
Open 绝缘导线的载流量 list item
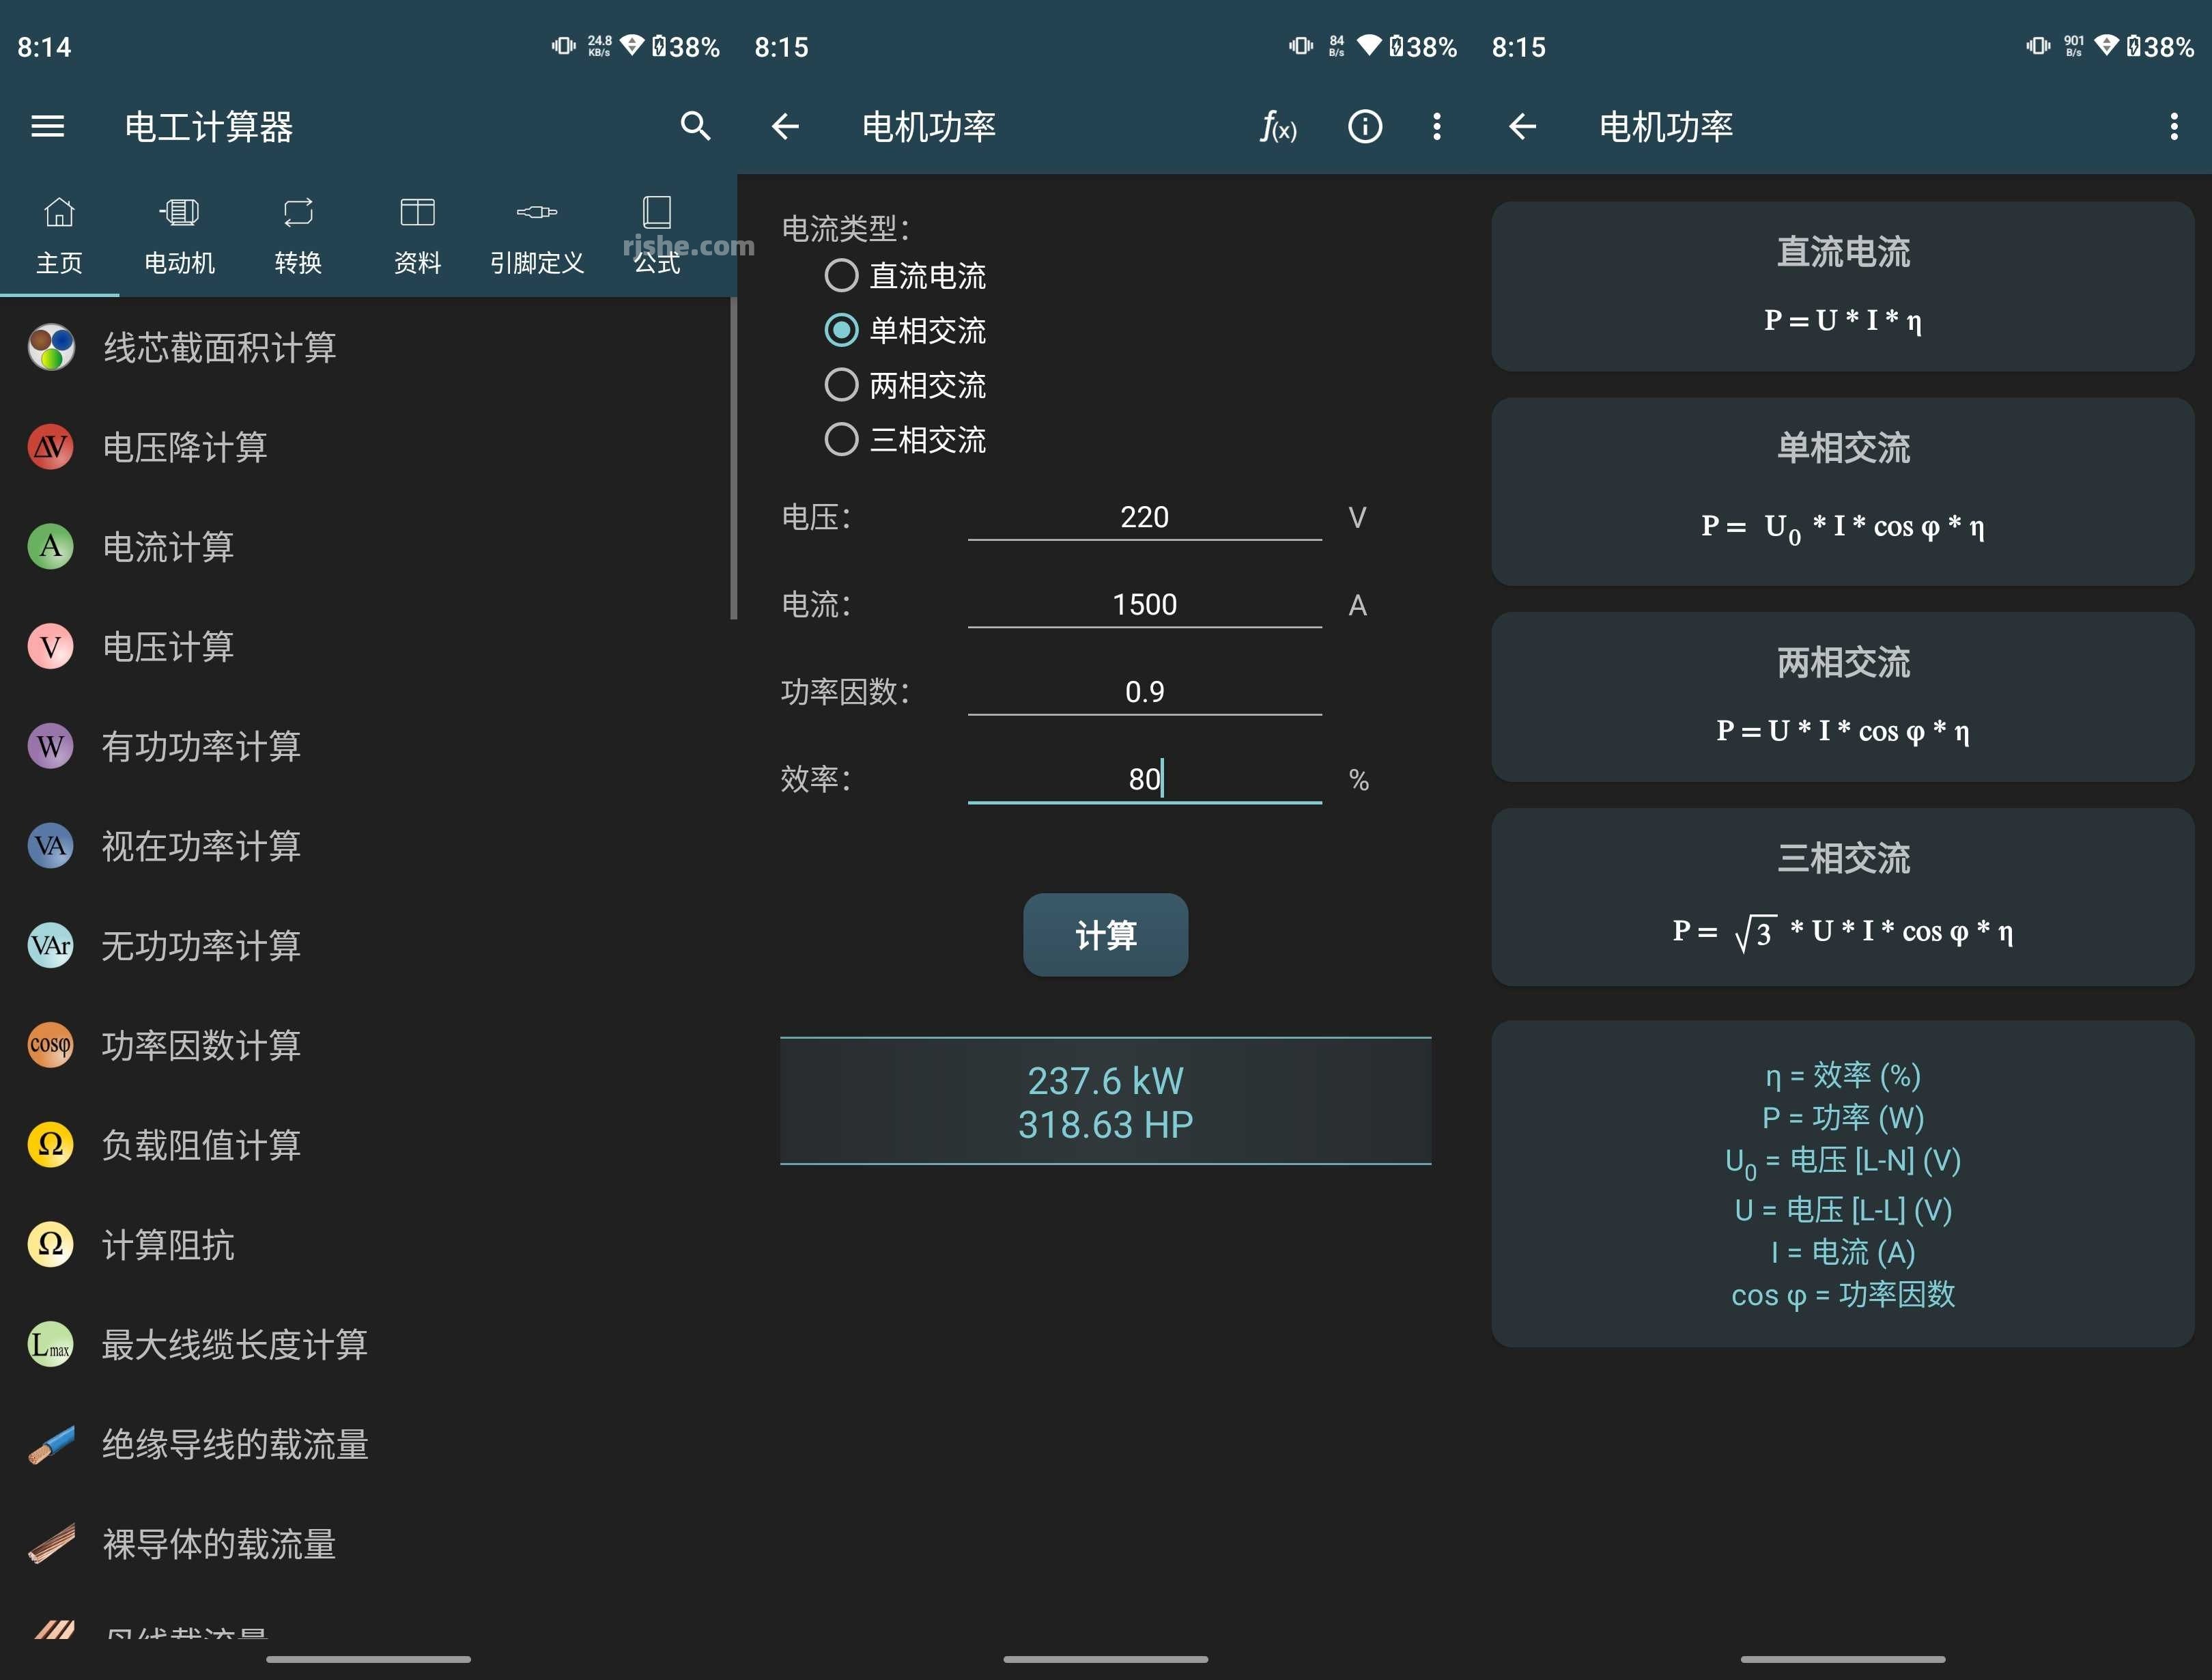click(x=365, y=1444)
